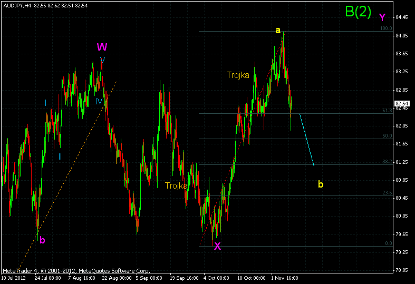Click the 24 Jul 08:00 date label
Screen dimensions: 415x284
[x=48, y=278]
